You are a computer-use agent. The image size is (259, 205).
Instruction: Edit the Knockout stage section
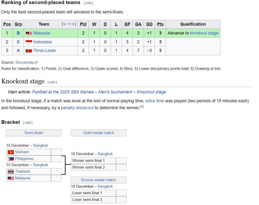coord(52,82)
